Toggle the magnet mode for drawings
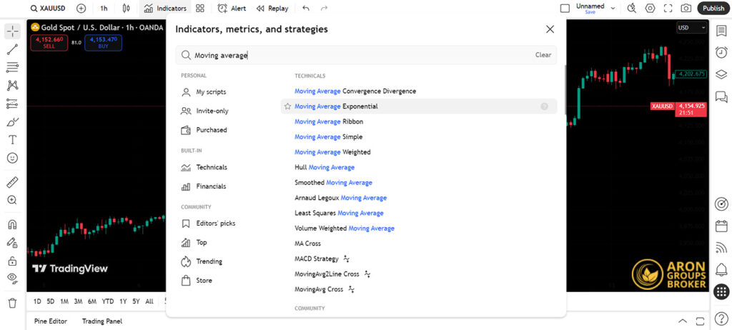732x330 pixels. (12, 224)
